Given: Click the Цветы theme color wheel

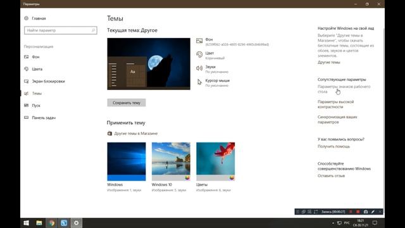Looking at the screenshot, I should [232, 178].
